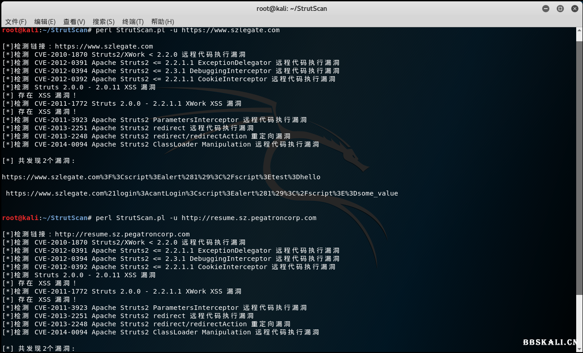Close the terminal window
This screenshot has width=583, height=353.
574,9
